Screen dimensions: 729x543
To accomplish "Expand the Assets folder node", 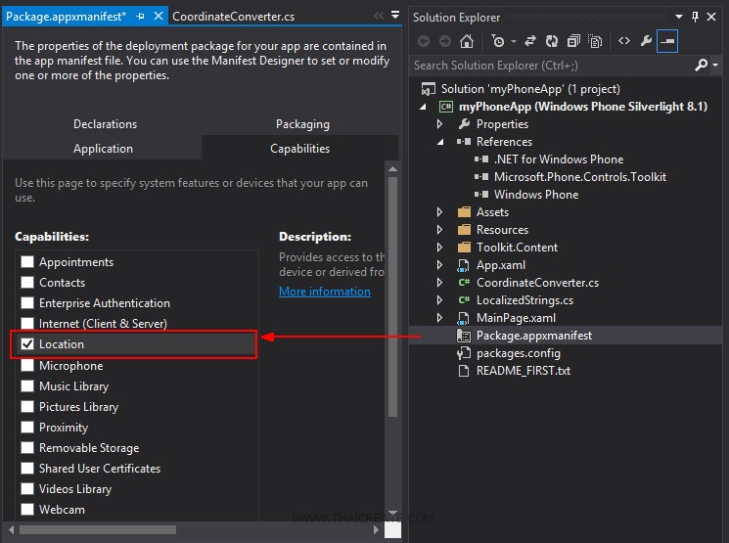I will [439, 212].
